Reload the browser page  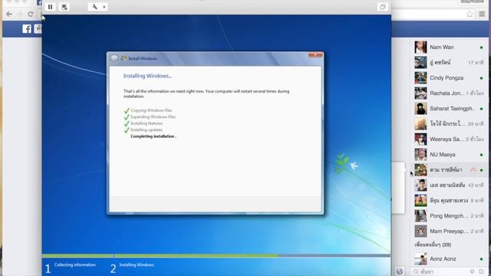click(31, 14)
